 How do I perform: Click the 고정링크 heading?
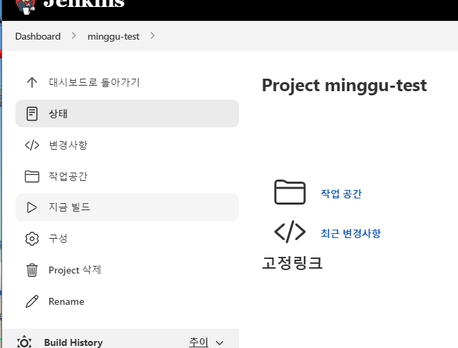point(292,263)
